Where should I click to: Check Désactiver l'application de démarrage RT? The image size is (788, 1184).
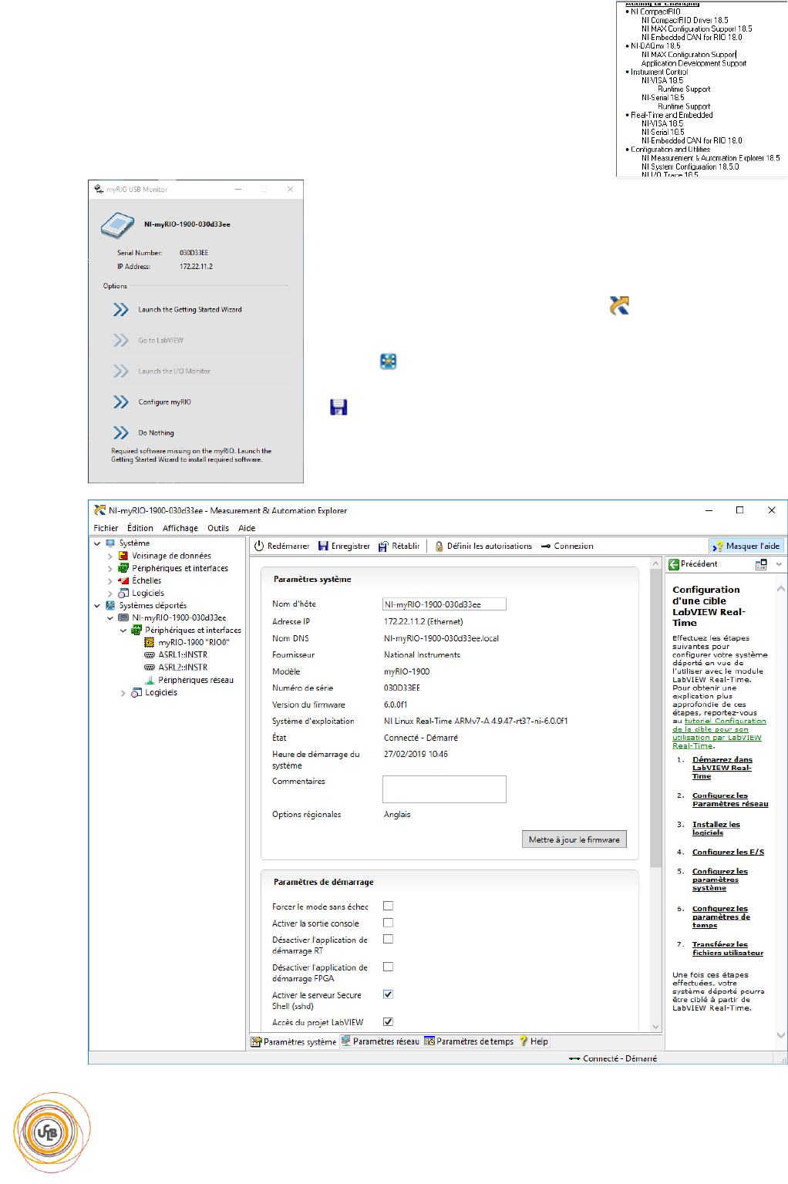tap(388, 939)
